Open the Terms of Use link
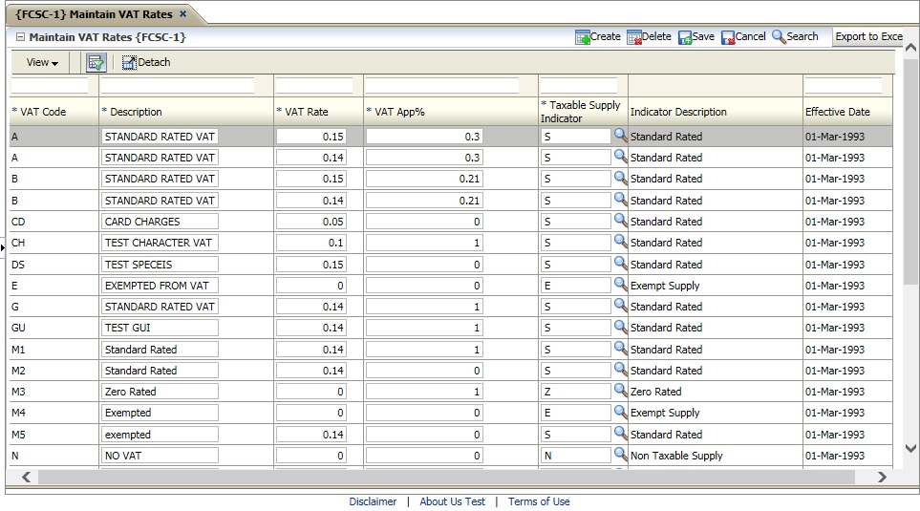 coord(539,501)
